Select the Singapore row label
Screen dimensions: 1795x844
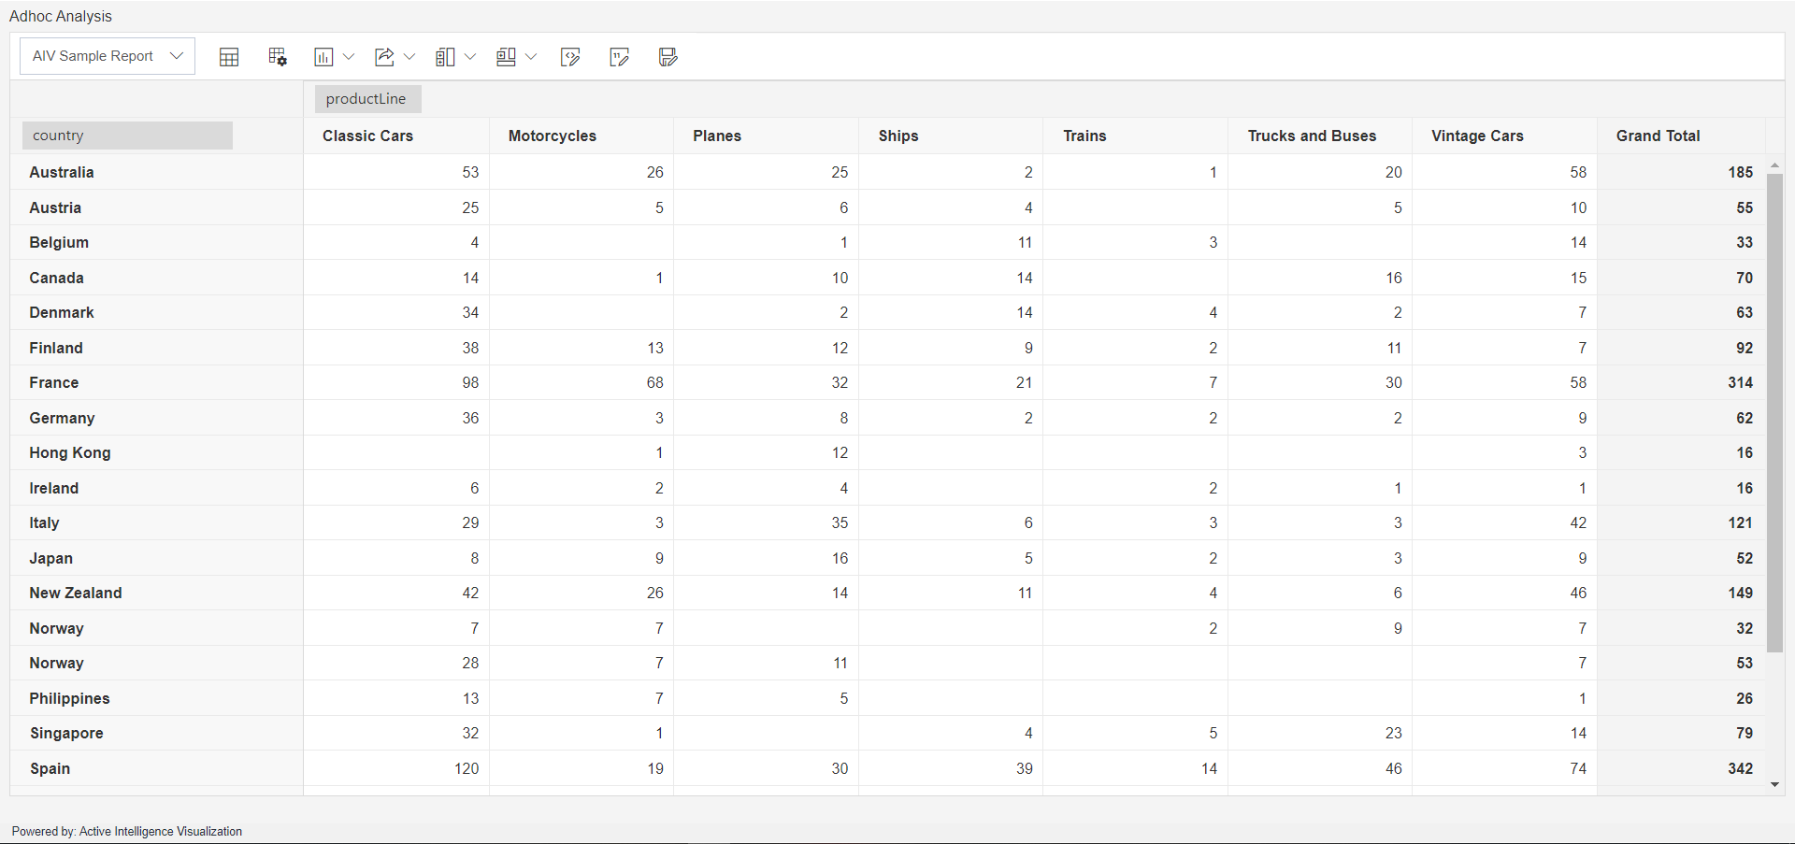click(66, 734)
